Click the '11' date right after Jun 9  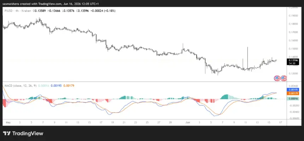246,122
